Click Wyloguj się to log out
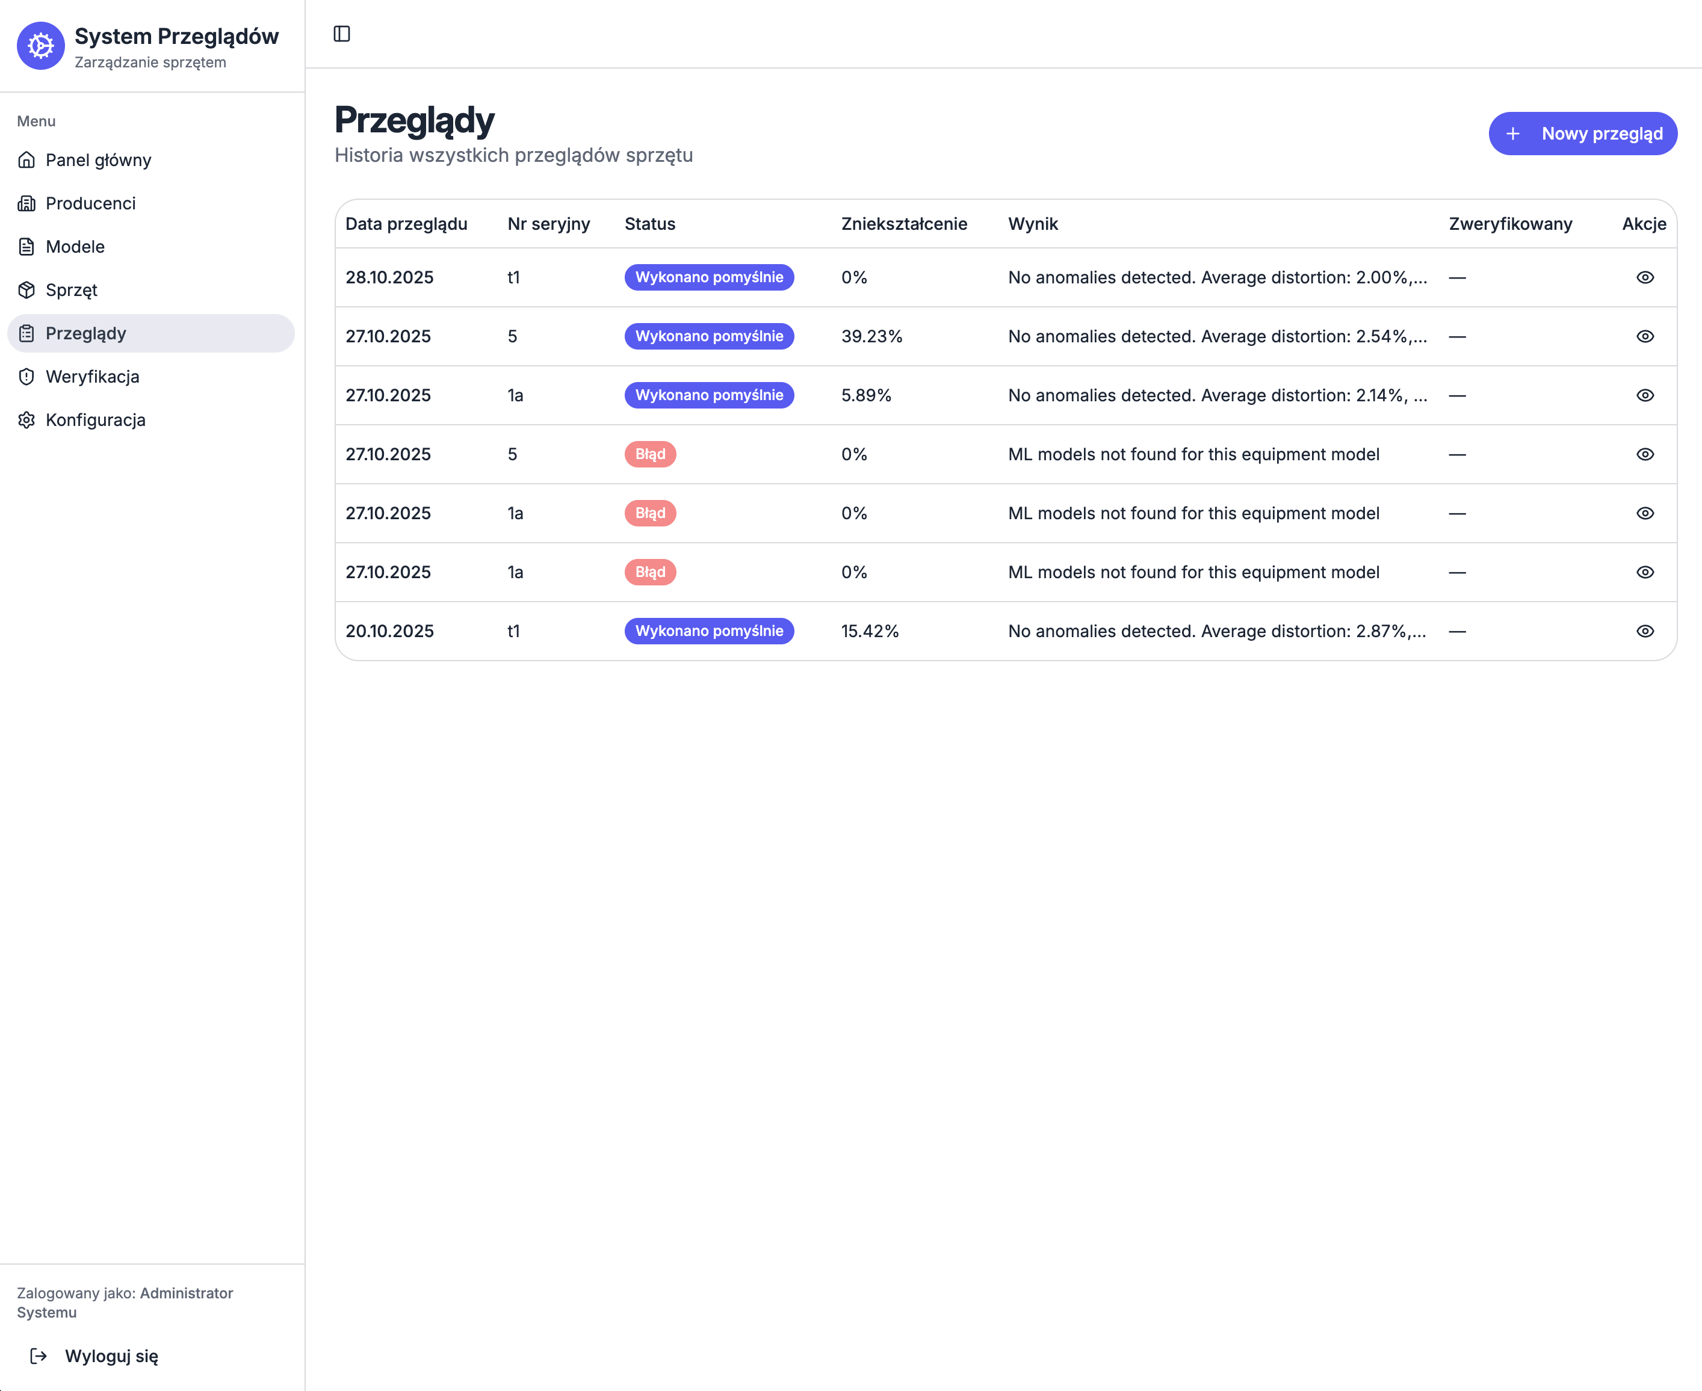The image size is (1702, 1391). [x=111, y=1356]
